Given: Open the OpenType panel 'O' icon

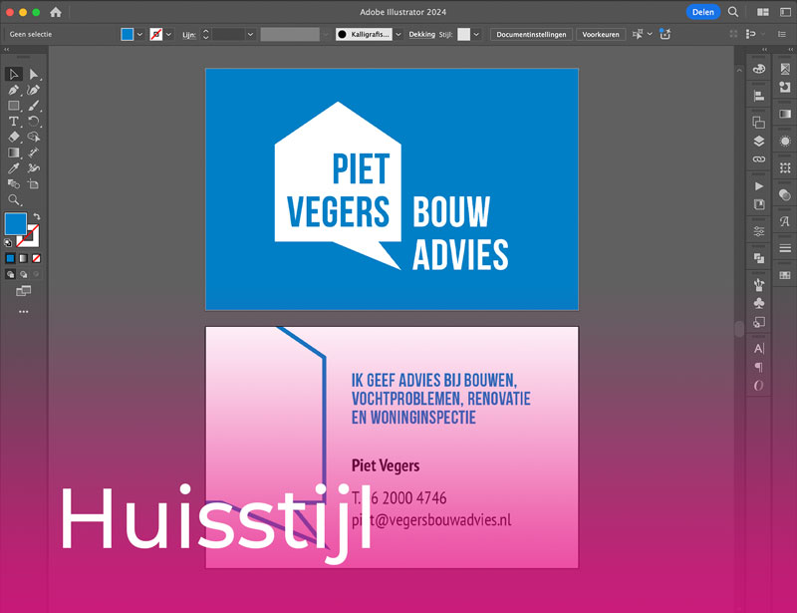Looking at the screenshot, I should pyautogui.click(x=759, y=386).
